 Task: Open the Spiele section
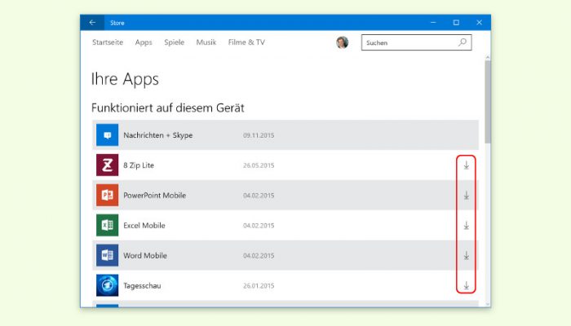coord(174,42)
